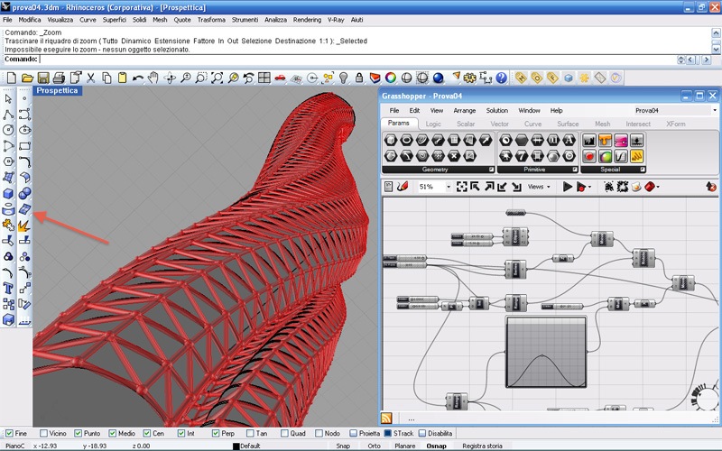This screenshot has width=722, height=451.
Task: Select the Circle tool in left toolbar
Action: click(8, 130)
